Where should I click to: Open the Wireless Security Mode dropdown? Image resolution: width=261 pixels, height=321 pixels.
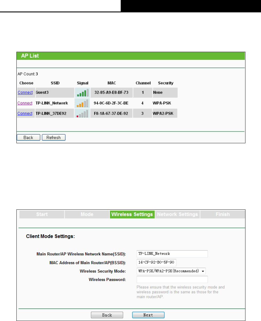pyautogui.click(x=171, y=271)
